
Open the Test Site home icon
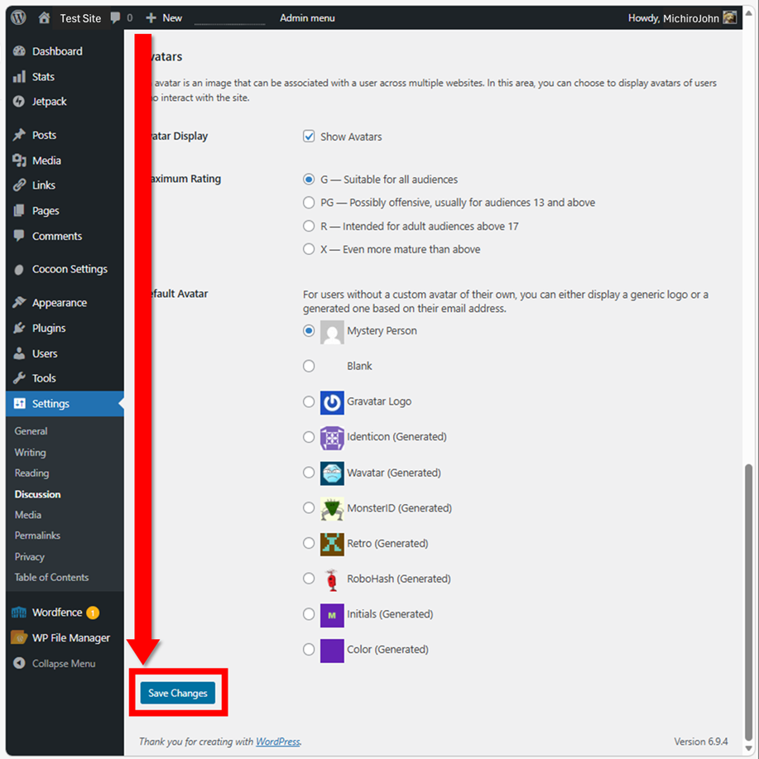tap(44, 17)
